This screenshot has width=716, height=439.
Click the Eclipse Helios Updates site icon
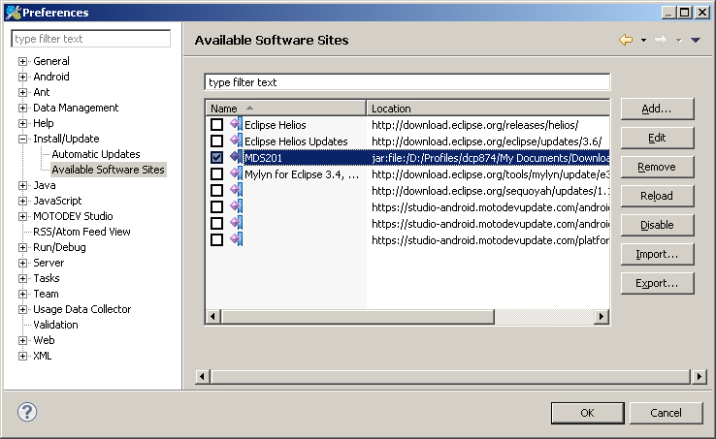[236, 141]
